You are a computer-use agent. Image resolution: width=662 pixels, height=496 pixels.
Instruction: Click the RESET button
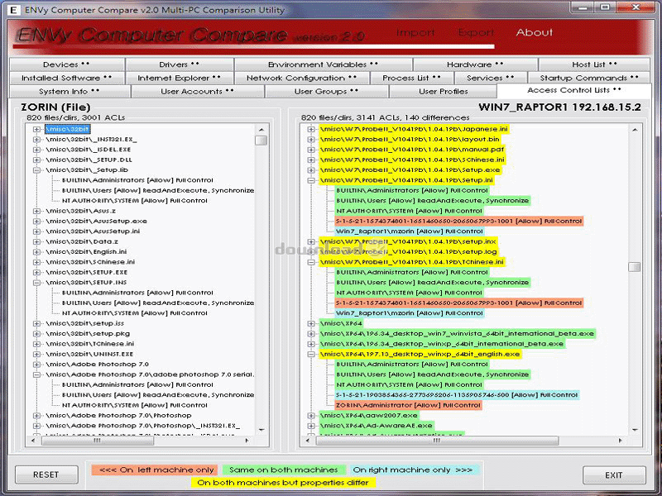point(46,475)
